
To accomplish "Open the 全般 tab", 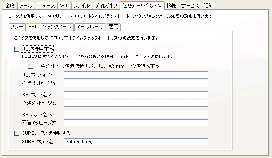I will click(x=10, y=6).
